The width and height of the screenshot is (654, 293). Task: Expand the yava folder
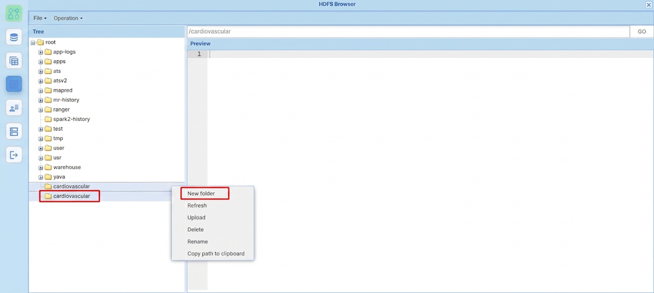point(41,177)
